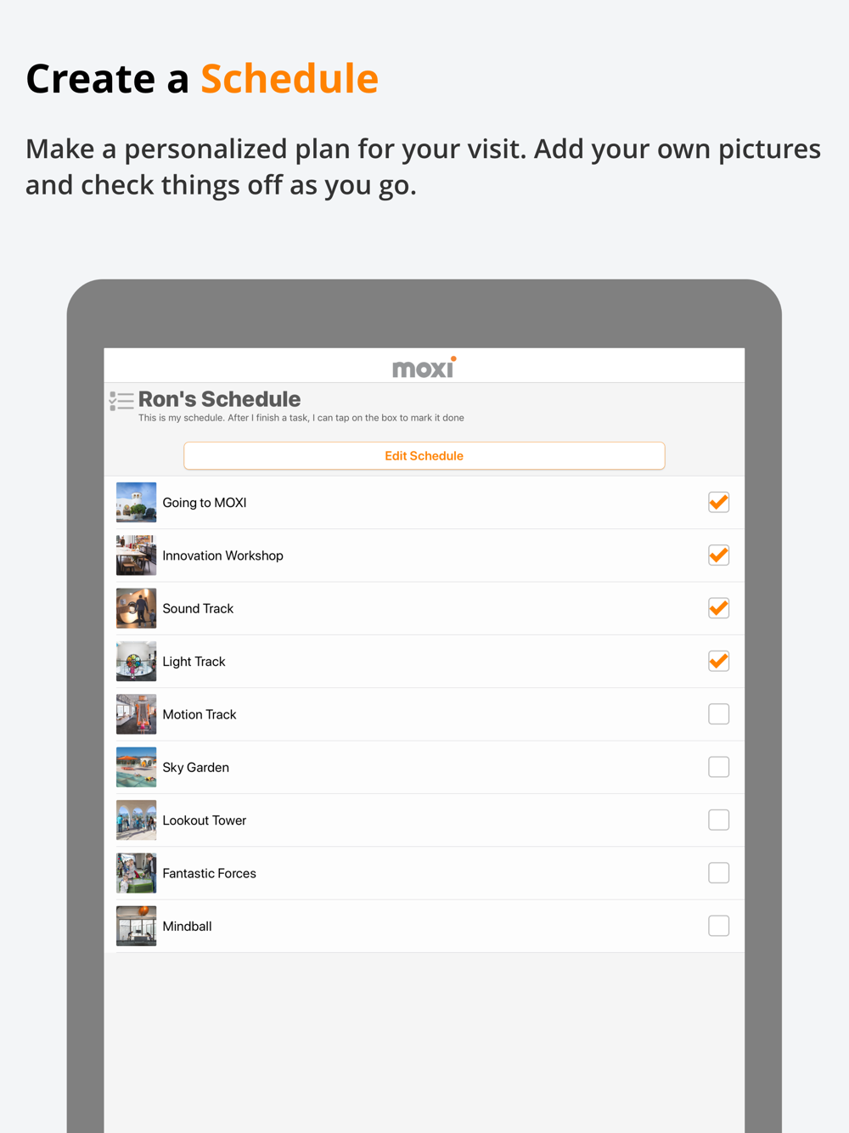Tap the Sky Garden thumbnail
The height and width of the screenshot is (1133, 849).
136,767
